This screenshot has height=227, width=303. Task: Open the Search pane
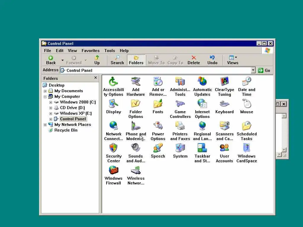(117, 60)
